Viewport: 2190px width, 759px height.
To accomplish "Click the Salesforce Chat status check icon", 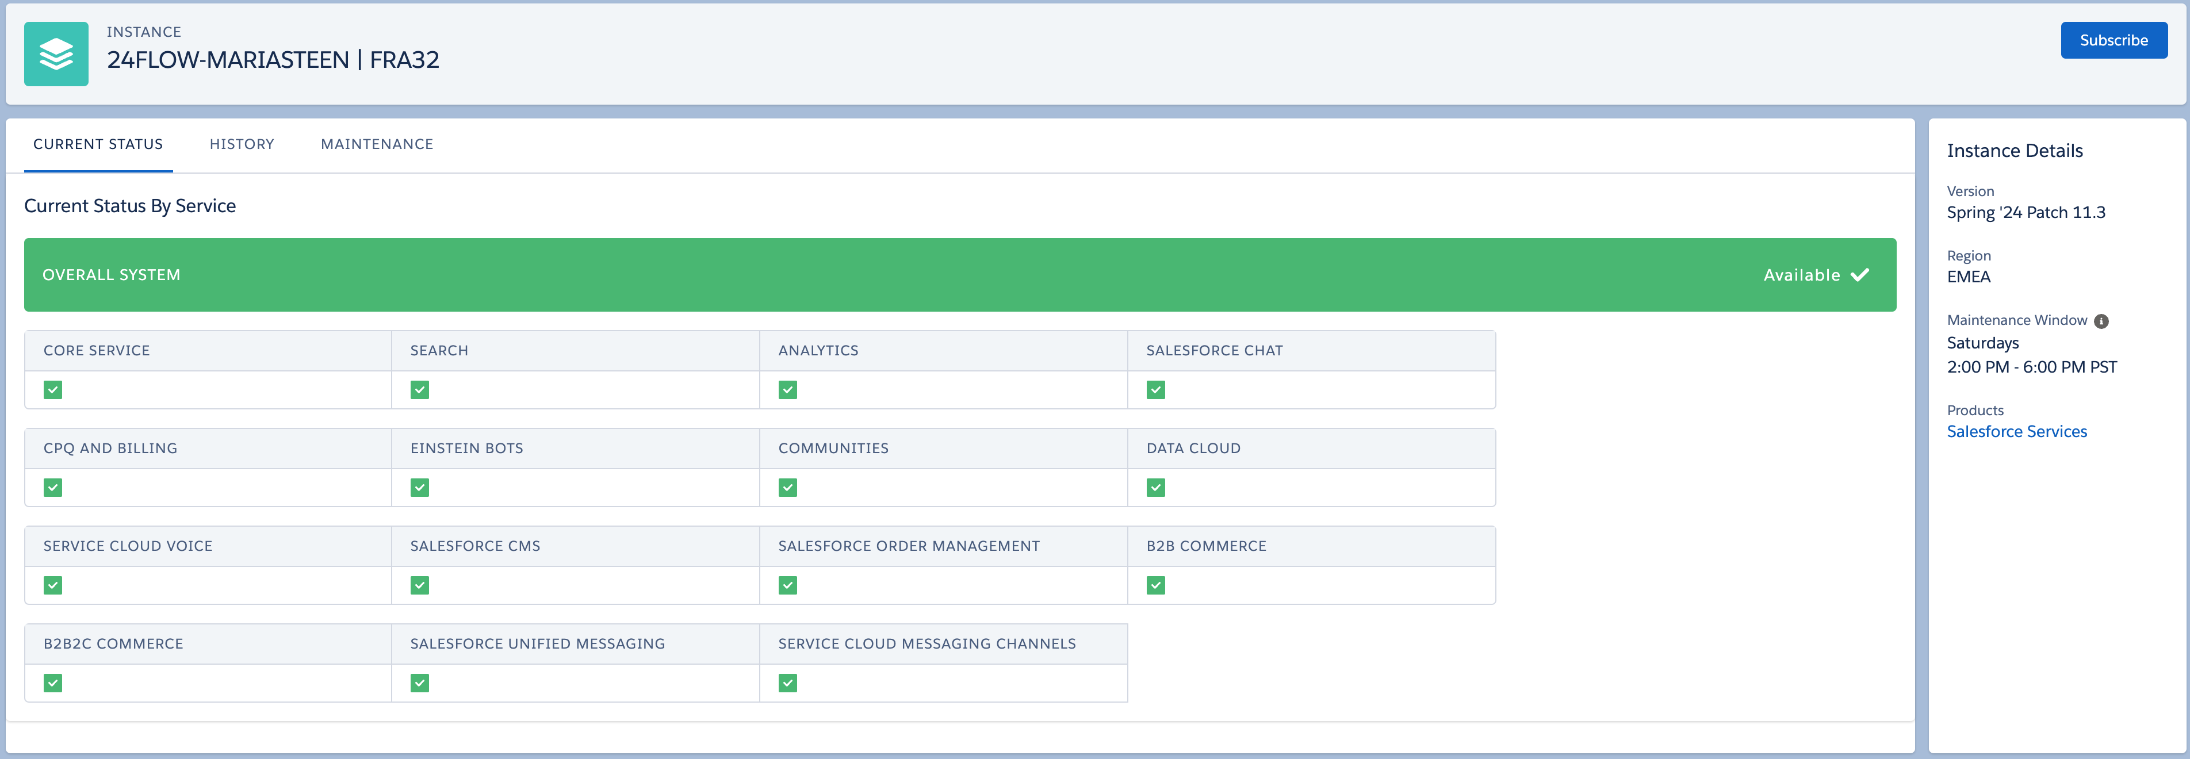I will [x=1155, y=390].
